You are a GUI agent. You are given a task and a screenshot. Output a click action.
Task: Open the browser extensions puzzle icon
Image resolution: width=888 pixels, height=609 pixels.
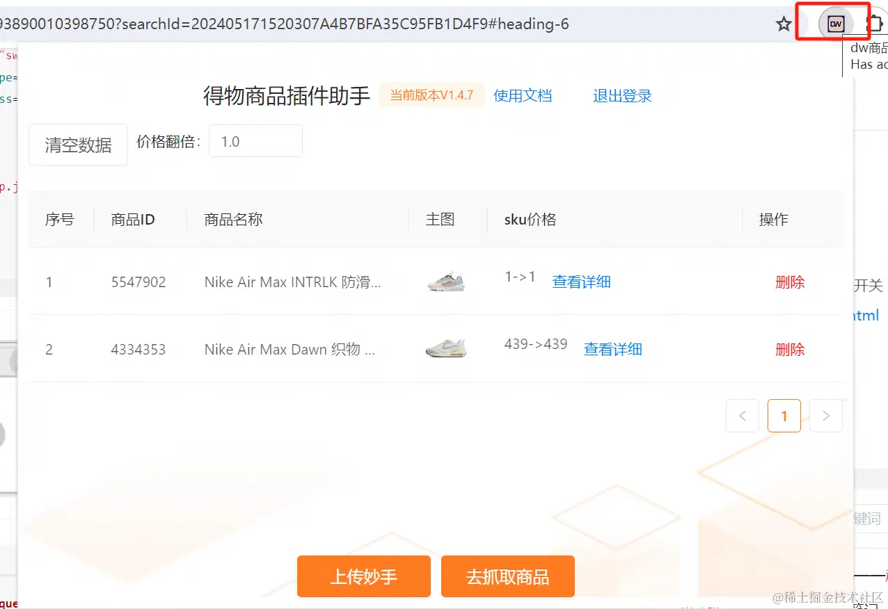point(875,24)
